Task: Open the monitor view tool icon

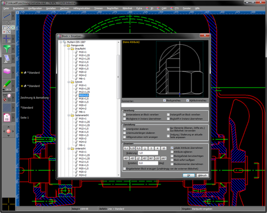Action: [x=7, y=59]
